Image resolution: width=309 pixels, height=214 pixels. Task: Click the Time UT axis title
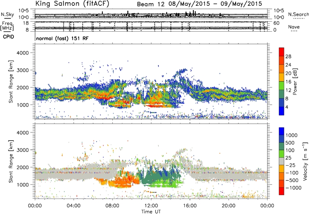151,212
